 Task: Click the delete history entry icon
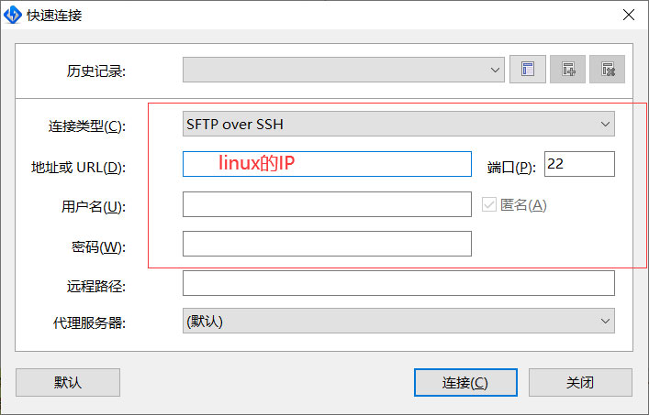click(x=607, y=70)
